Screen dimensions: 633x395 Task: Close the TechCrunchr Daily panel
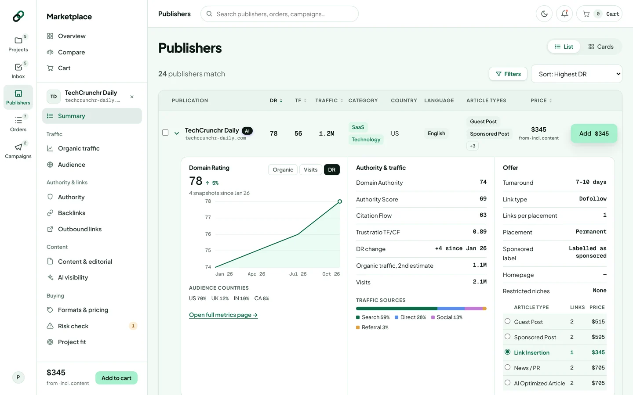132,97
